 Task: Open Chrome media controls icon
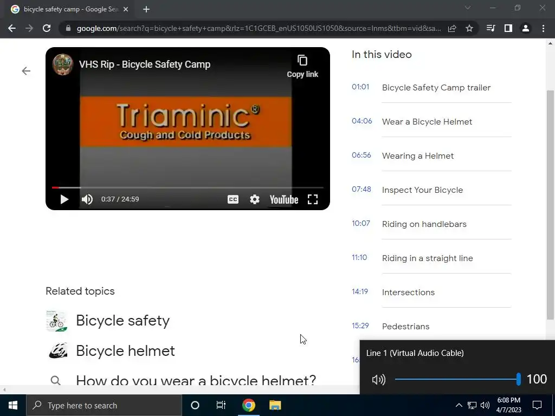491,28
